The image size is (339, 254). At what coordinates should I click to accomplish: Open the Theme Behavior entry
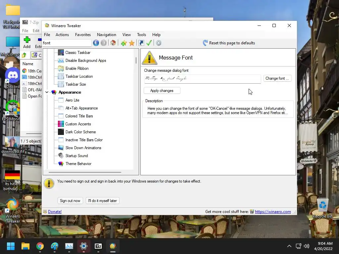coord(78,164)
